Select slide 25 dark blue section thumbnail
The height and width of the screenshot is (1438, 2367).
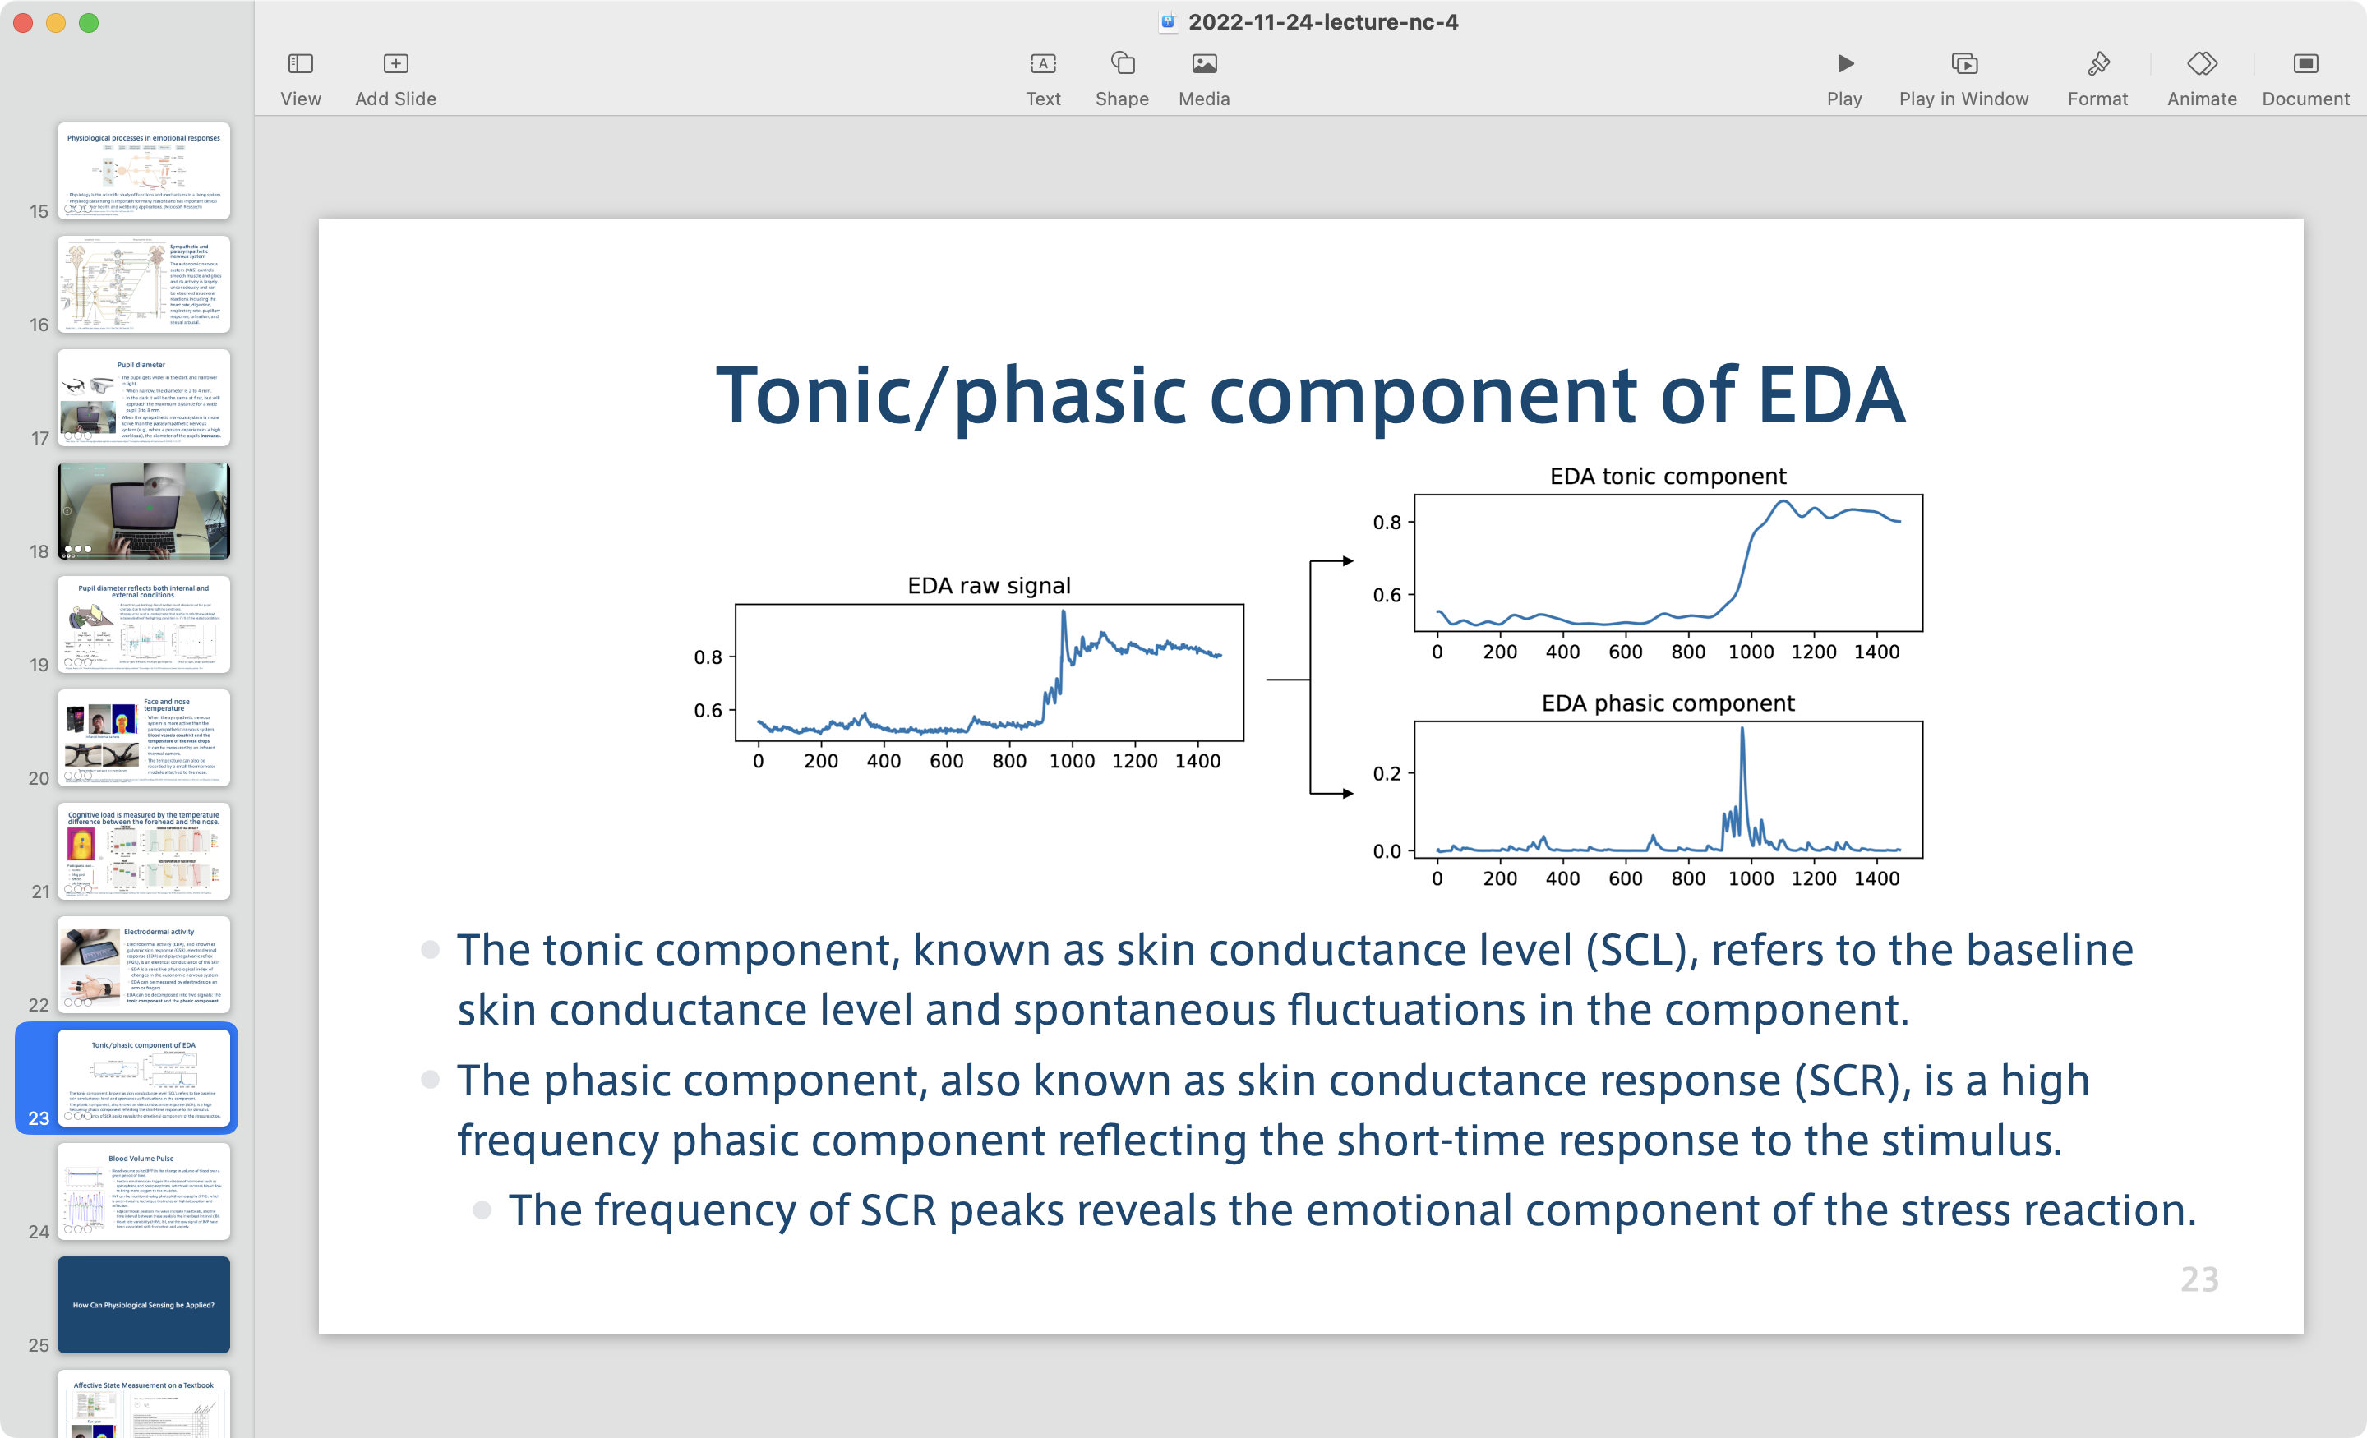[143, 1303]
